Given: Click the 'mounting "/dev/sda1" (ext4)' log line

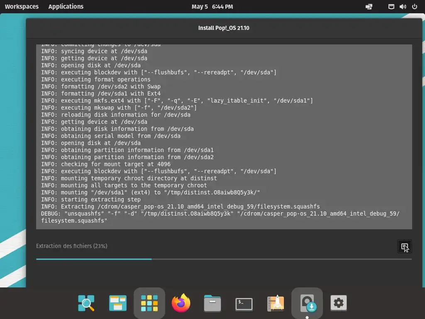Looking at the screenshot, I should click(x=150, y=192).
